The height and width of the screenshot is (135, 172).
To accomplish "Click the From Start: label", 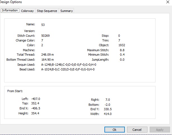I will (15, 91).
